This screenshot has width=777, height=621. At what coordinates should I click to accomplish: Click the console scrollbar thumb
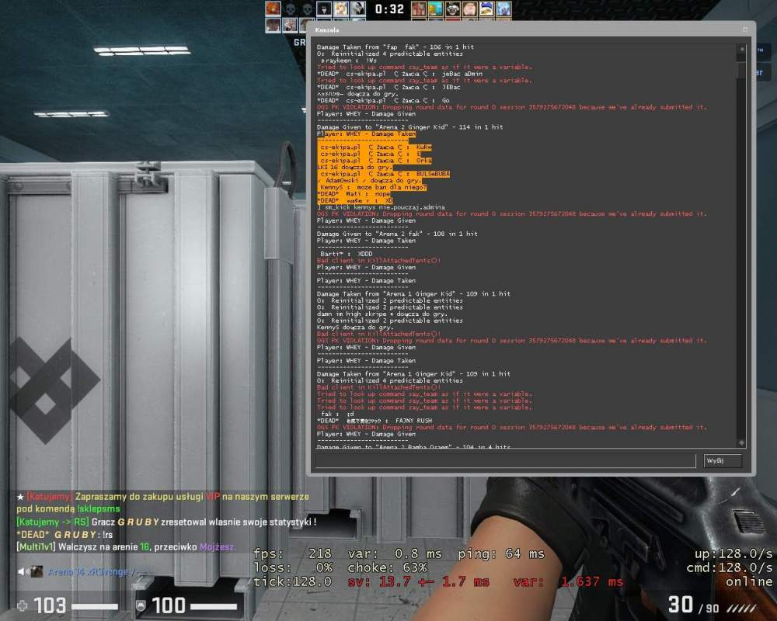[741, 69]
